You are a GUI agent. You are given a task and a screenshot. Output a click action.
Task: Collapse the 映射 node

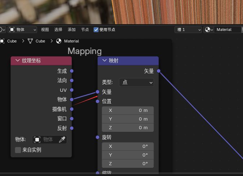coord(105,60)
